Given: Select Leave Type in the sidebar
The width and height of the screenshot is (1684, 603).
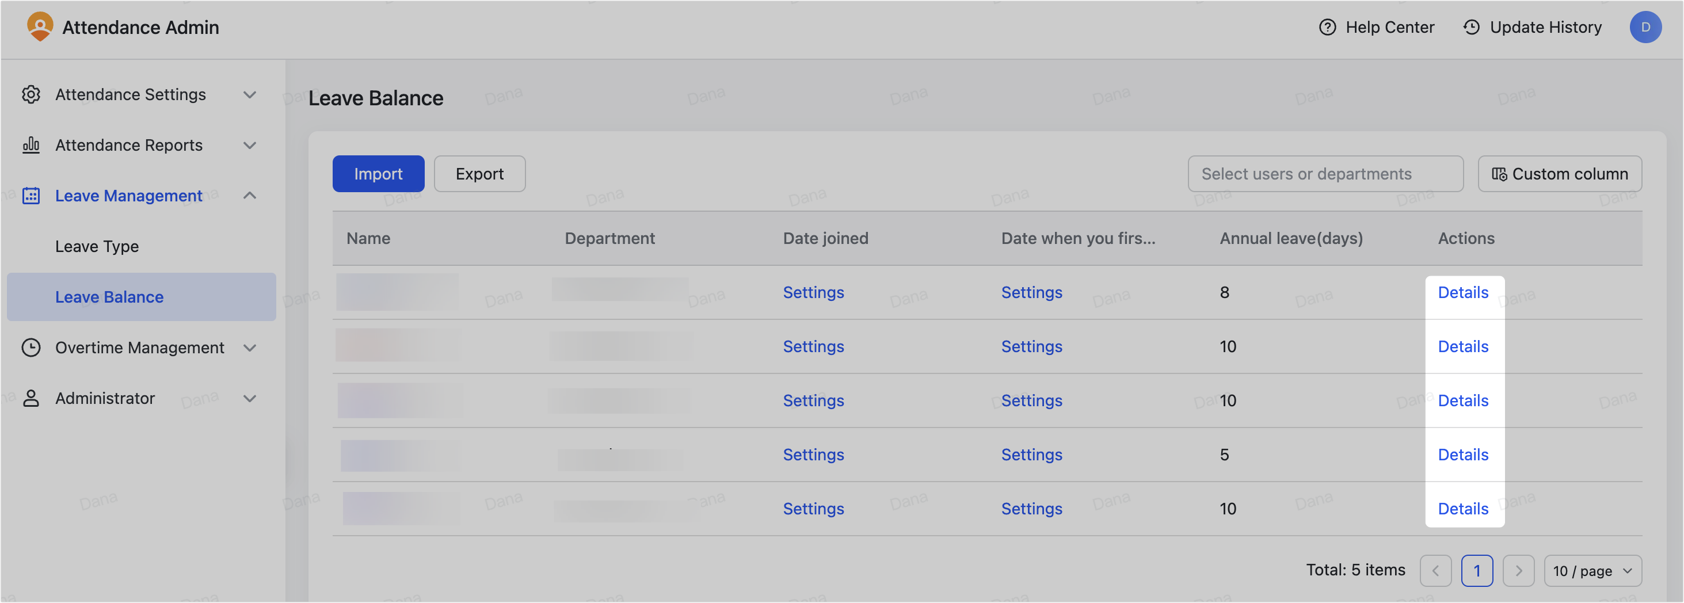Looking at the screenshot, I should [97, 246].
